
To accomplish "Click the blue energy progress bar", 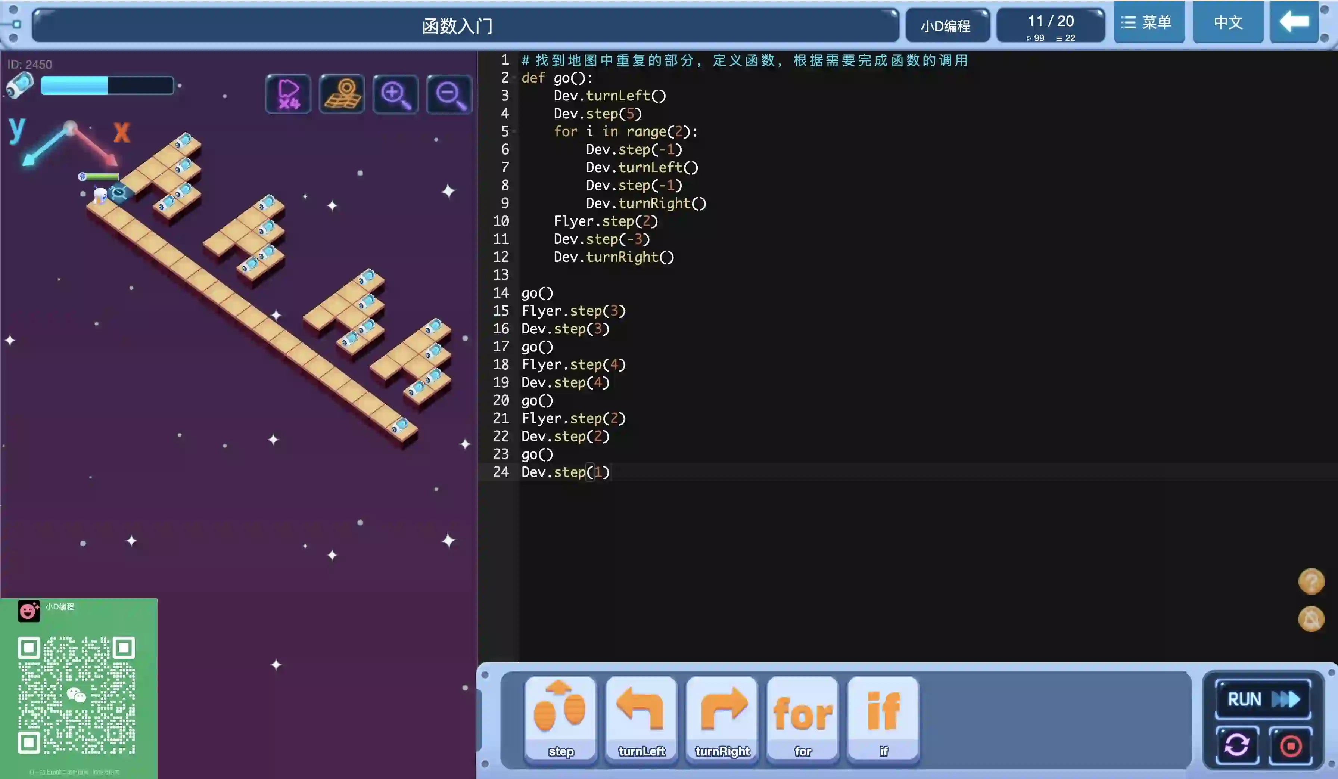I will [107, 86].
